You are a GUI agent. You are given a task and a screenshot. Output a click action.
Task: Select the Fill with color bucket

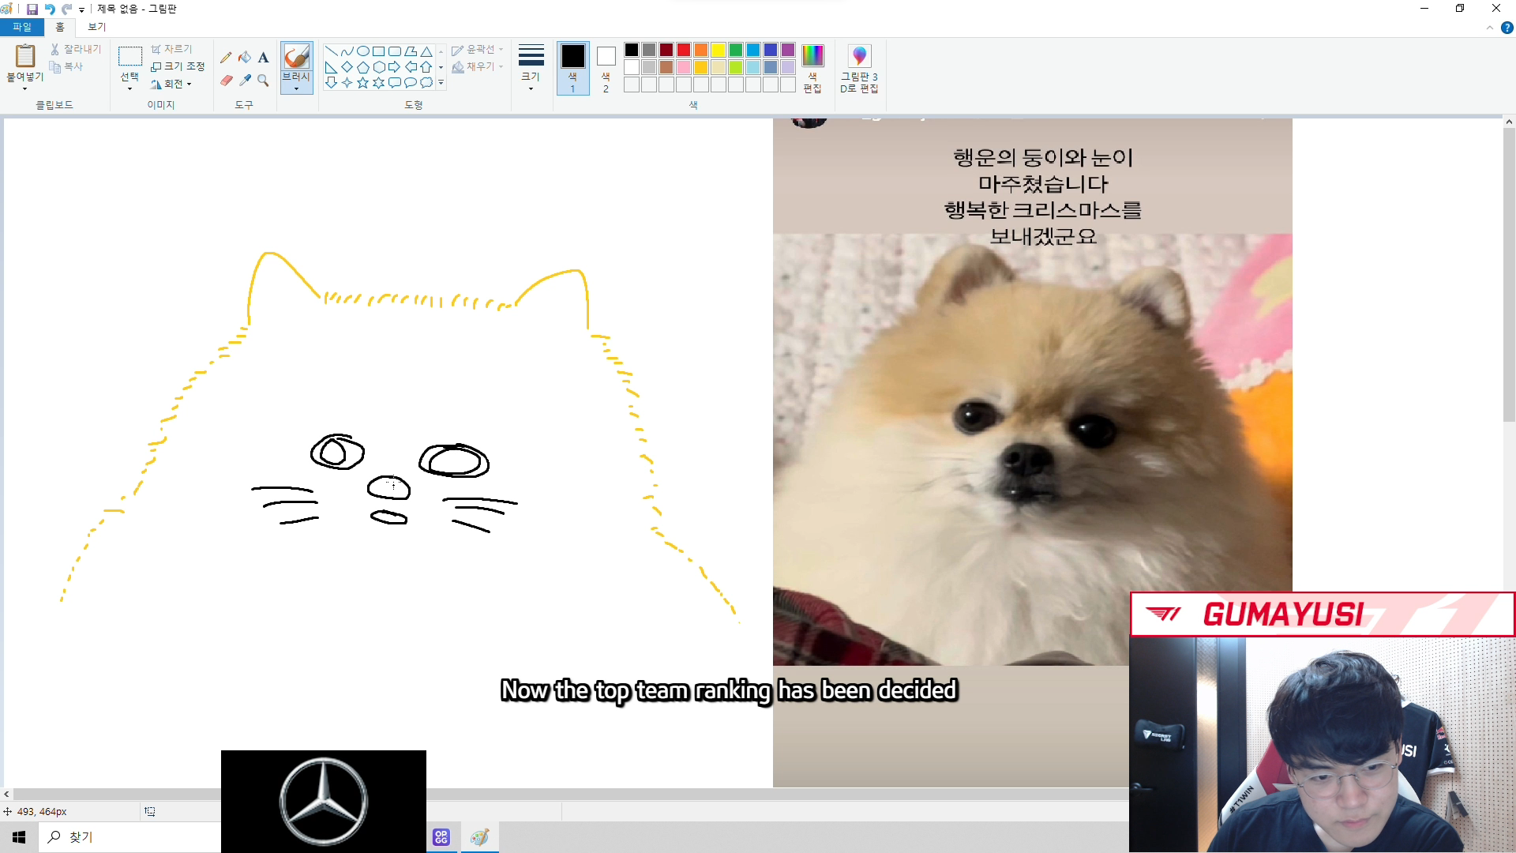coord(245,58)
